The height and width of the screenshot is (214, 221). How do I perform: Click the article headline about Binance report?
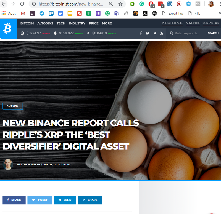click(71, 135)
